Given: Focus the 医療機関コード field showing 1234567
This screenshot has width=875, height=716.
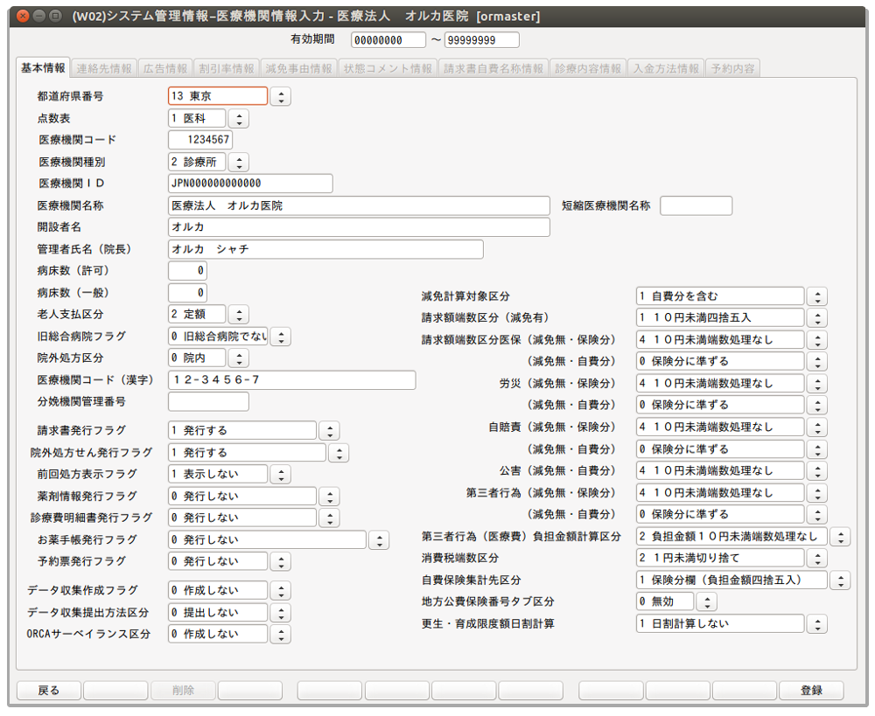Looking at the screenshot, I should click(x=200, y=140).
